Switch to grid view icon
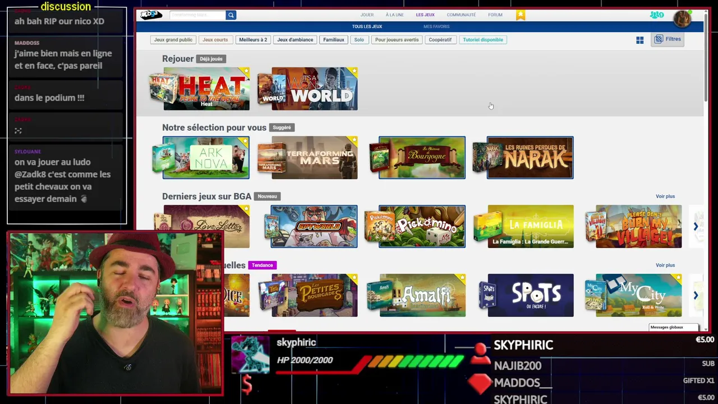The height and width of the screenshot is (404, 718). 639,40
